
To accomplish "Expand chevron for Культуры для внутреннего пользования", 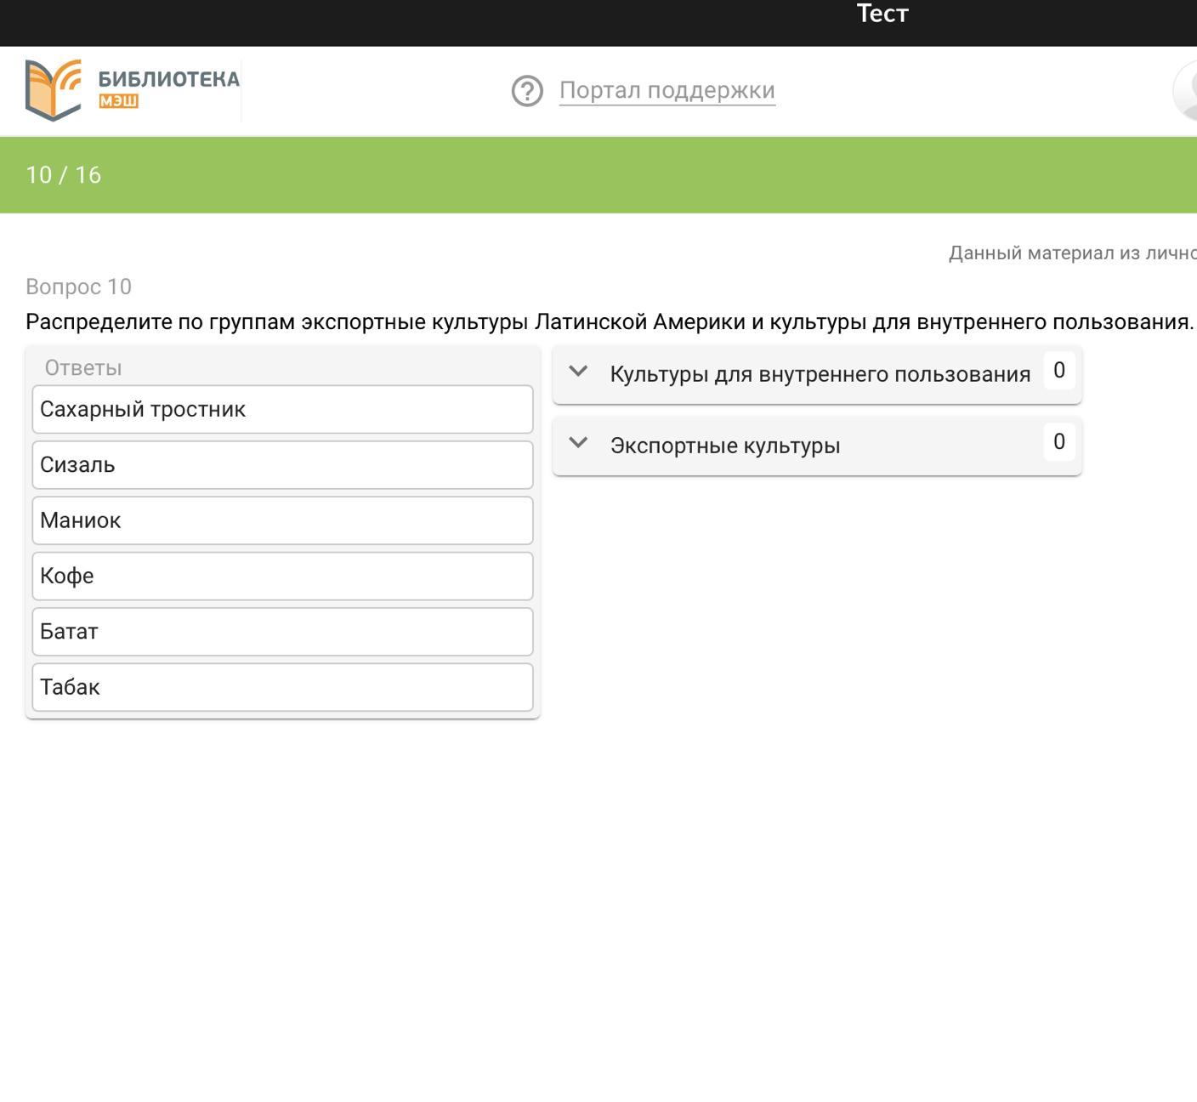I will pyautogui.click(x=578, y=372).
